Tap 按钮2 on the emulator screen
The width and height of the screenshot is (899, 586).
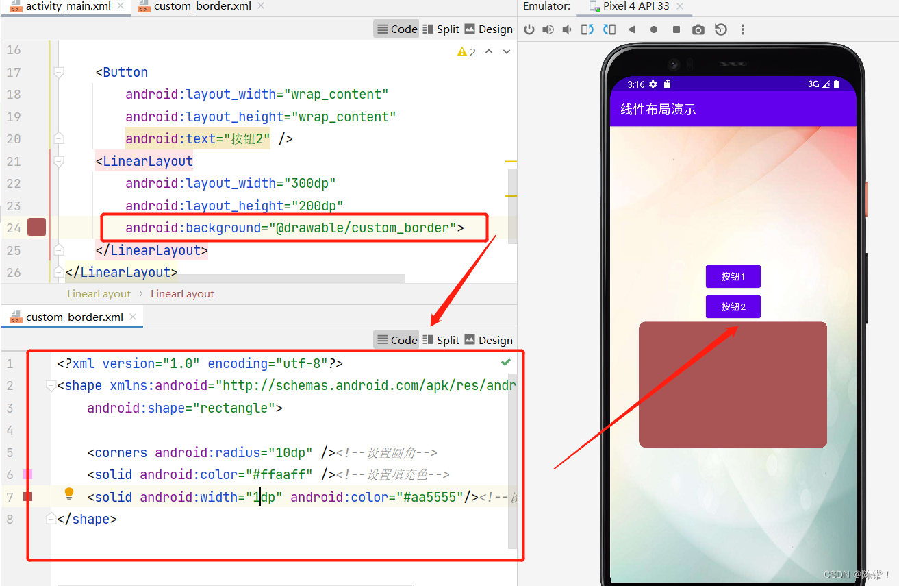pos(733,306)
